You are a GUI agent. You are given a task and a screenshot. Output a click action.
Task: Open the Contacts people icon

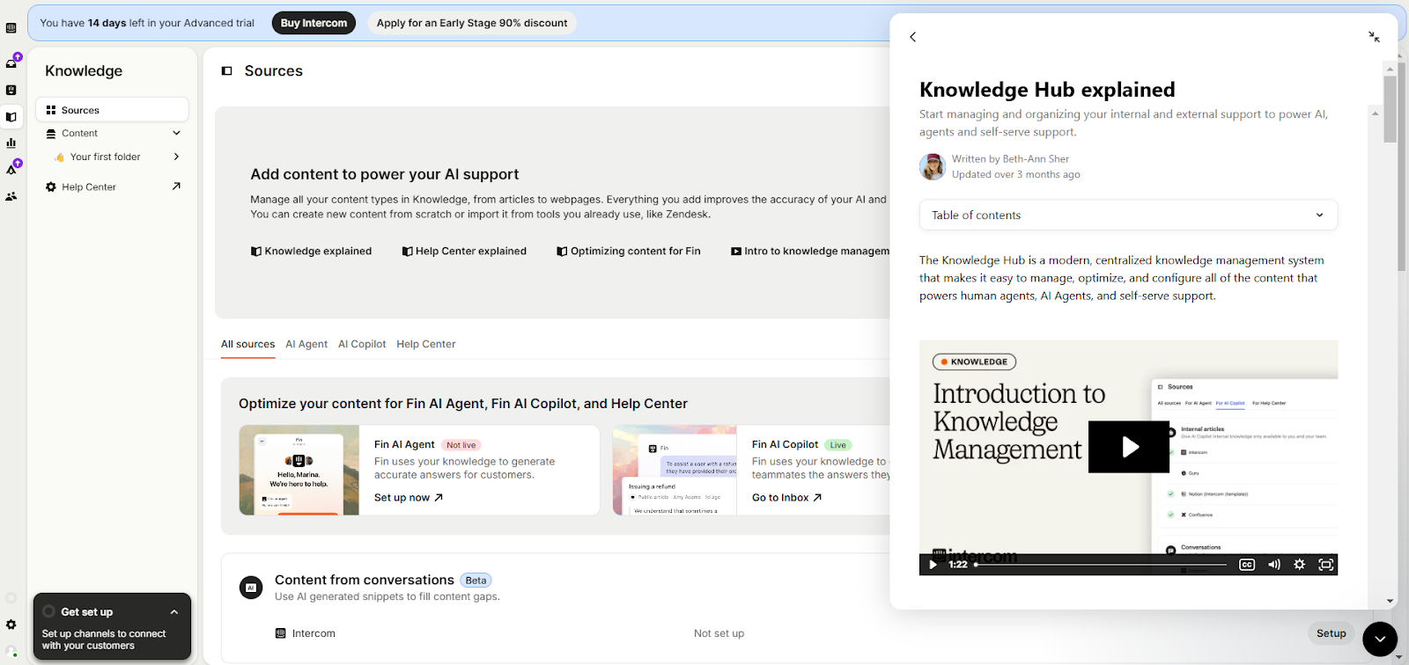coord(11,196)
